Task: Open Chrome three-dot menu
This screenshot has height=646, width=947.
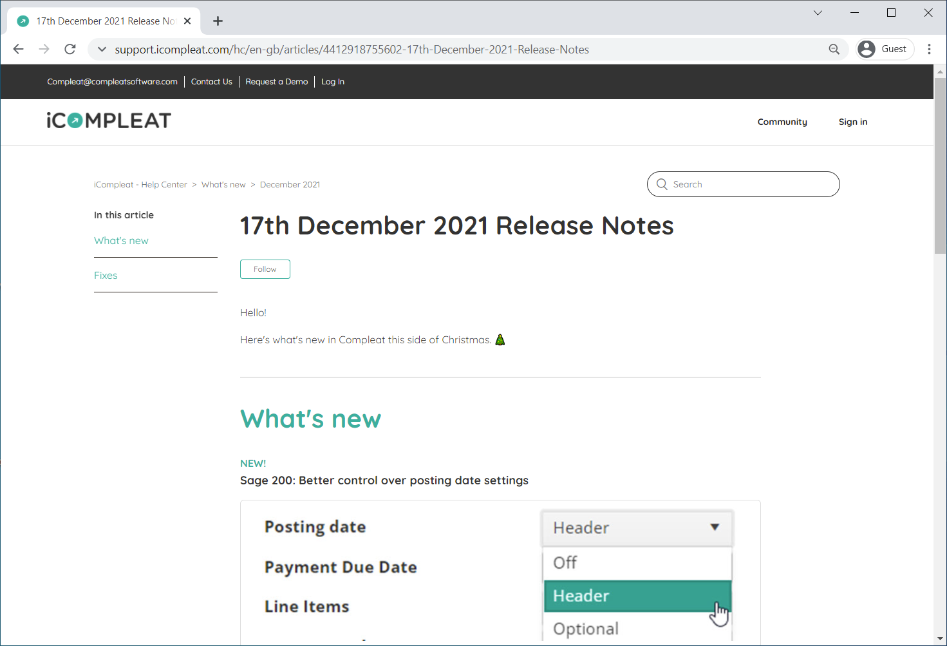Action: pos(929,49)
